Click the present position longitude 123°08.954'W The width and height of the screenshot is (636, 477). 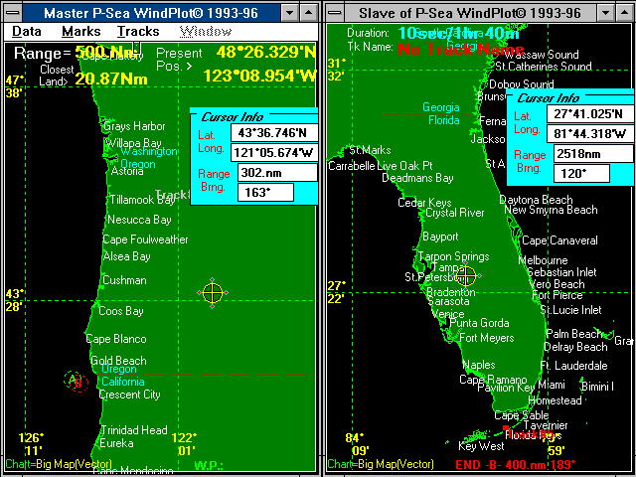260,76
